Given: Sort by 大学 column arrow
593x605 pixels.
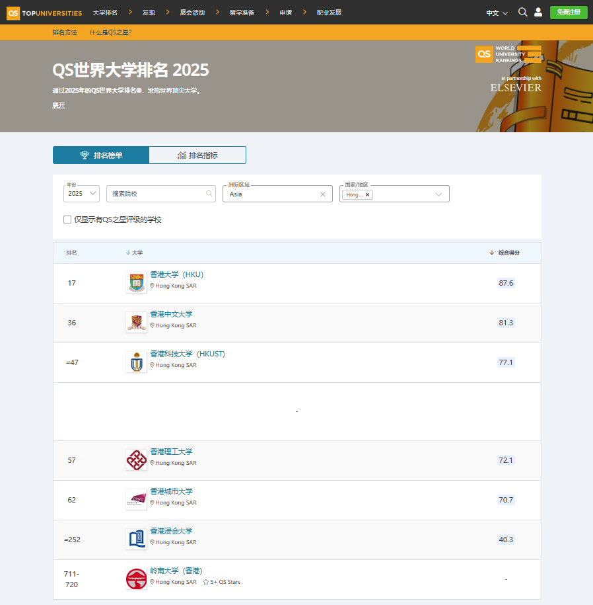Looking at the screenshot, I should (x=128, y=253).
